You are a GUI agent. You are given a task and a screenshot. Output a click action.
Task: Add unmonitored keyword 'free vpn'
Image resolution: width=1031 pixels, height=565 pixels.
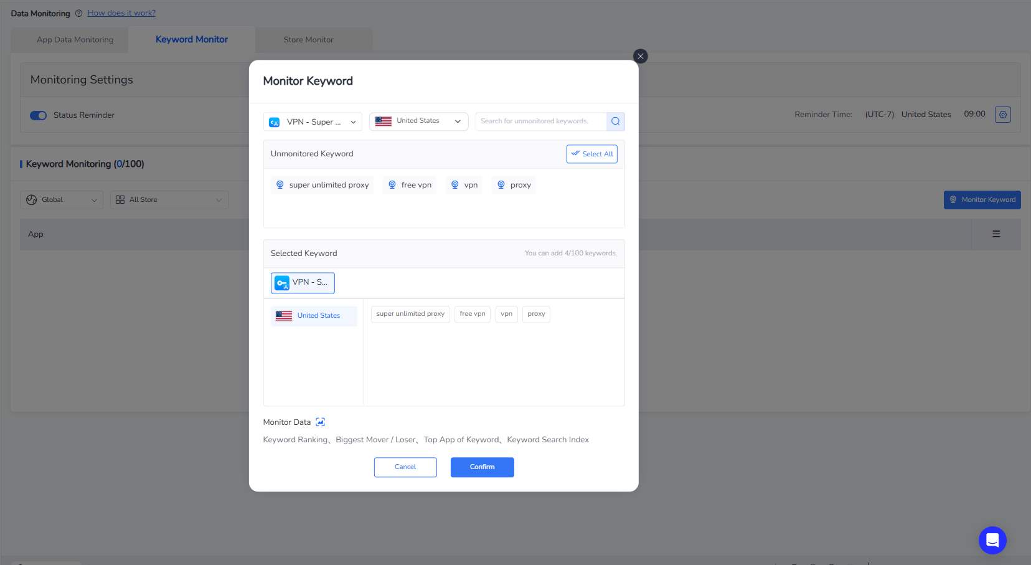410,185
